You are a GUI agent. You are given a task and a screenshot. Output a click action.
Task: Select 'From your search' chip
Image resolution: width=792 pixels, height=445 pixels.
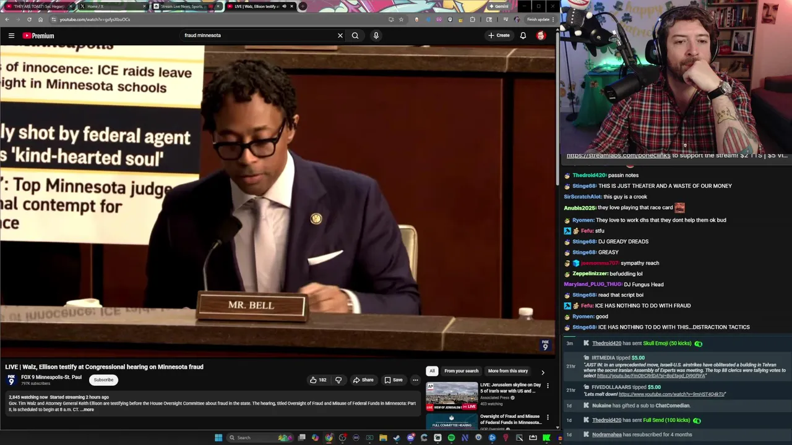click(x=462, y=371)
